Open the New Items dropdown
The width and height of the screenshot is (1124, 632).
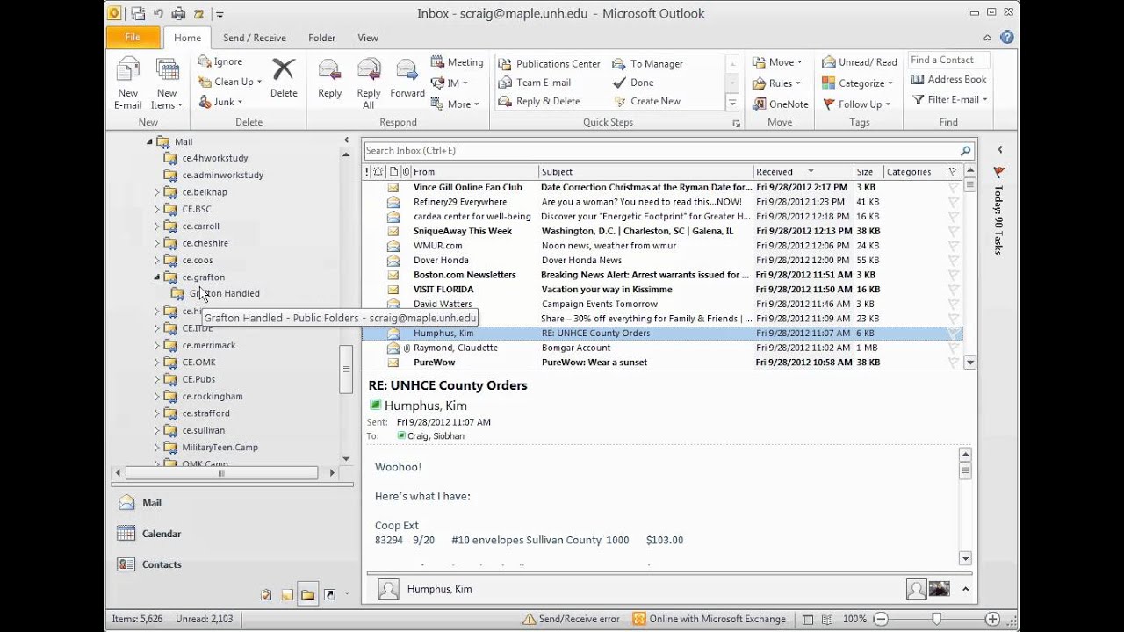(167, 83)
